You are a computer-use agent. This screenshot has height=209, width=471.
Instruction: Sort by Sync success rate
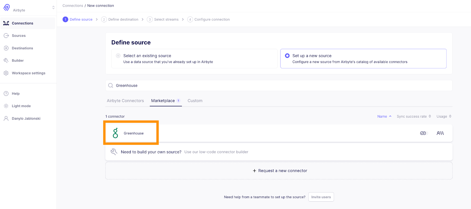414,117
